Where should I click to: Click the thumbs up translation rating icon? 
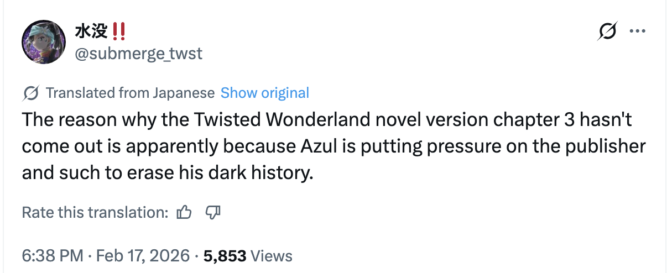[184, 212]
